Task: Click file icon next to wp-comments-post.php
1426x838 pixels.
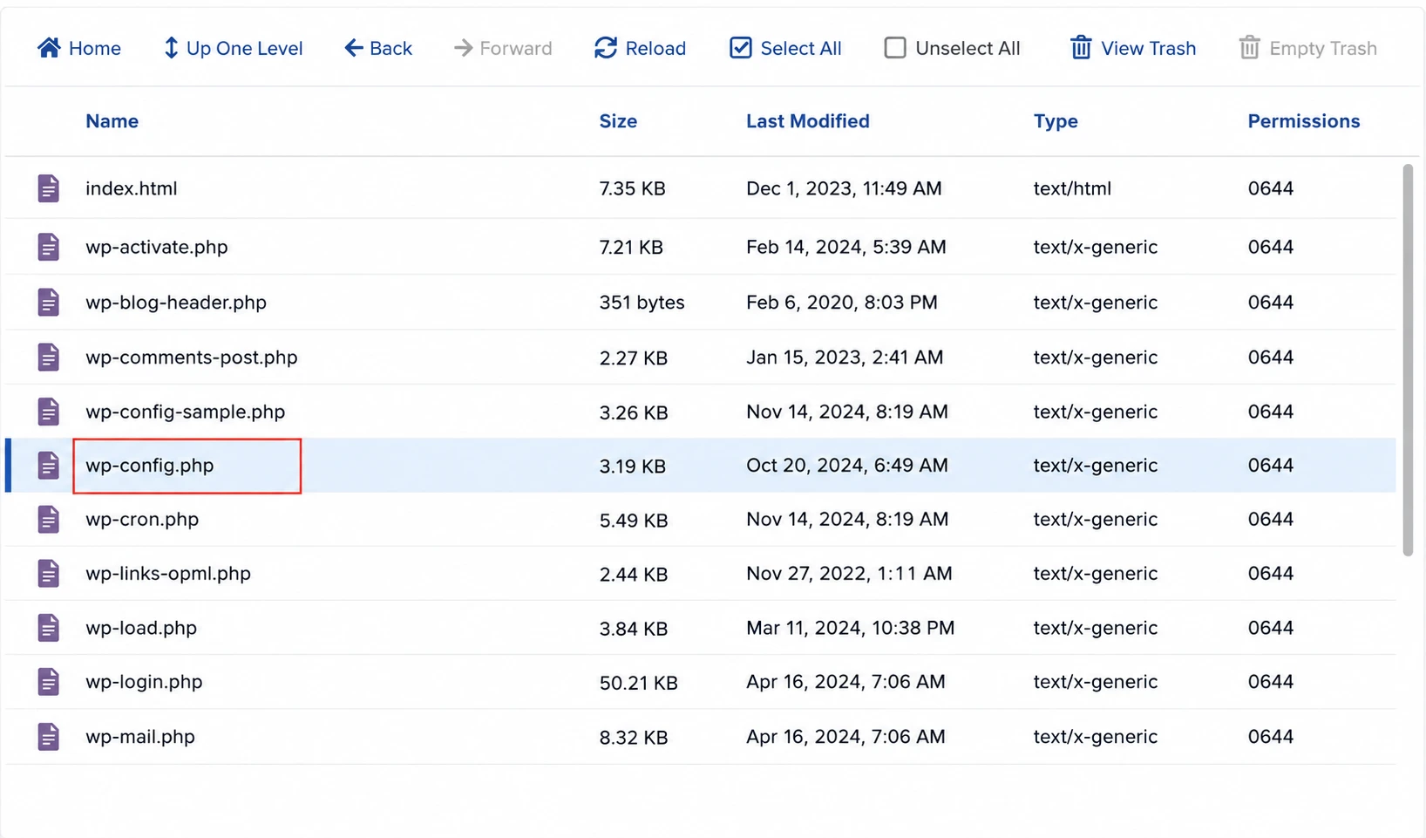Action: point(49,358)
